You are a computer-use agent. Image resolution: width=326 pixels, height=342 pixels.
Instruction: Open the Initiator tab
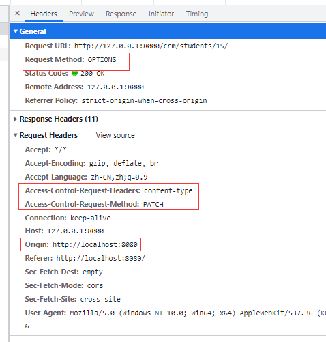pos(161,14)
